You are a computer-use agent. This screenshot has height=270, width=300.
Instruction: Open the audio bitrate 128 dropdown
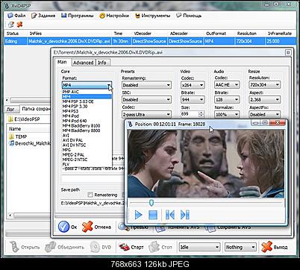click(227, 100)
